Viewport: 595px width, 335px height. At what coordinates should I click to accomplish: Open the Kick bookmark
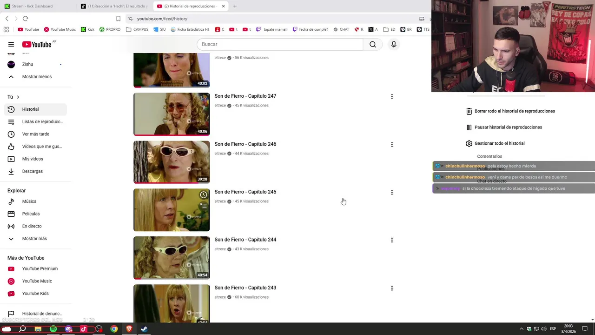pyautogui.click(x=87, y=29)
